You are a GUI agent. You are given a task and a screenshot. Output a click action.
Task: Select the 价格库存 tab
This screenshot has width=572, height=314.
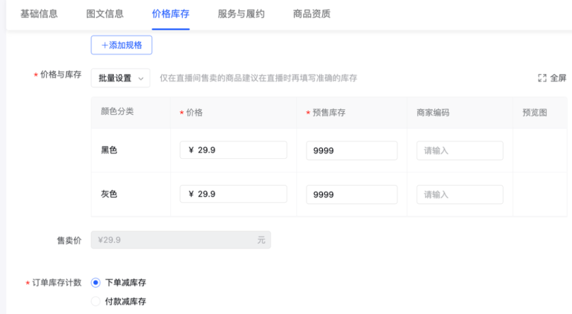click(170, 14)
